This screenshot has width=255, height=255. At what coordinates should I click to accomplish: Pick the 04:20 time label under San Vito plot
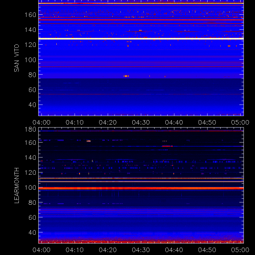pos(108,122)
